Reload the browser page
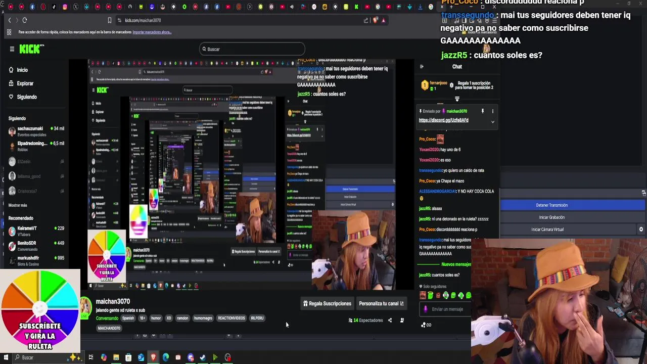 tap(24, 20)
